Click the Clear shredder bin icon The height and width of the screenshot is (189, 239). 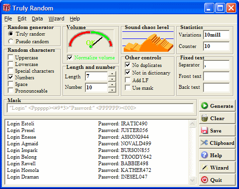pos(204,118)
